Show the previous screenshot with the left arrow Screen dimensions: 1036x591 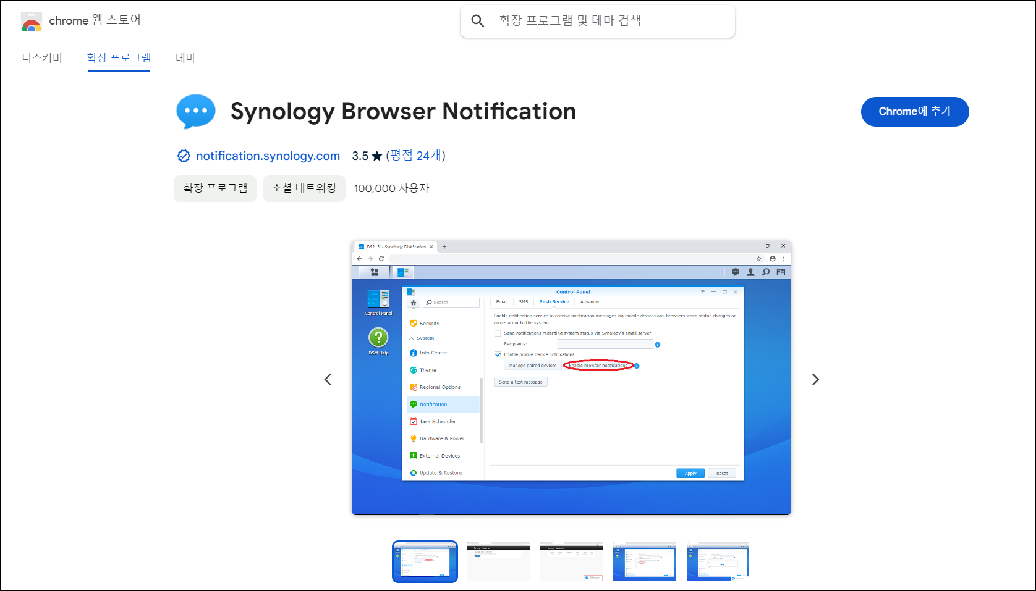(328, 379)
